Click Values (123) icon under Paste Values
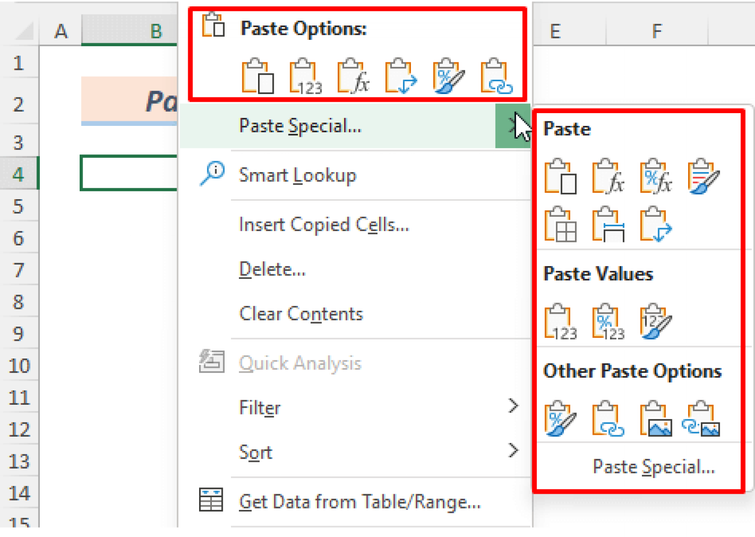The height and width of the screenshot is (537, 755). tap(560, 322)
